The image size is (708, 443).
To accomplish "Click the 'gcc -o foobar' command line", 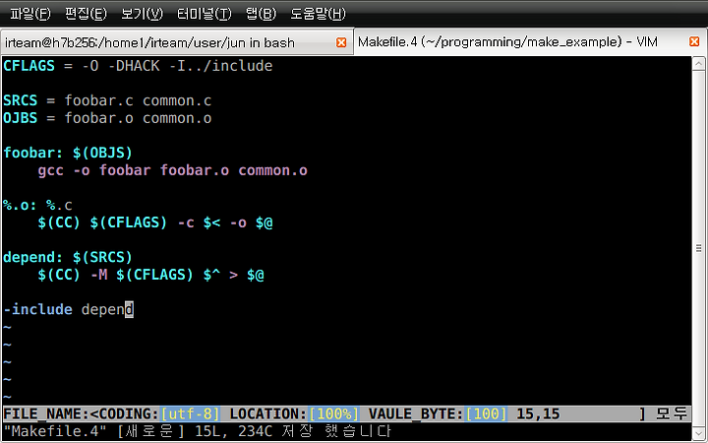I will [x=172, y=170].
